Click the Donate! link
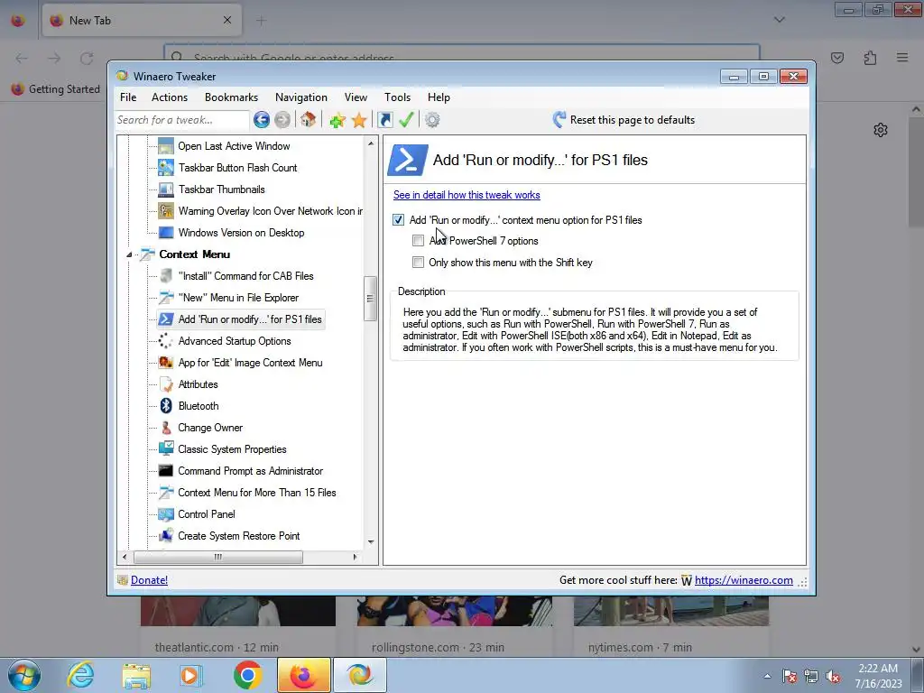Viewport: 924px width, 693px height. 149,580
